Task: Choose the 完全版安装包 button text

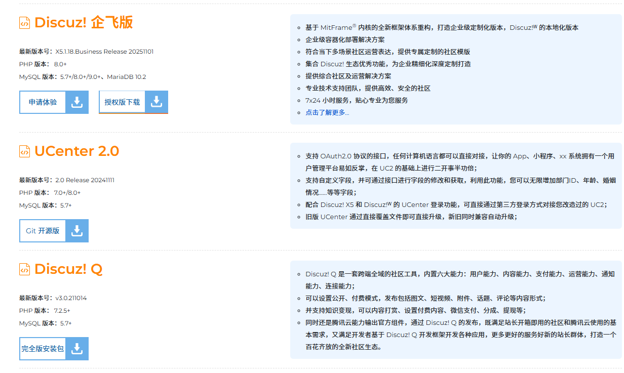Action: (x=43, y=349)
